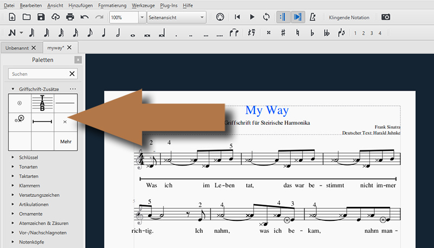Open Datei menu
The height and width of the screenshot is (248, 434).
point(9,5)
